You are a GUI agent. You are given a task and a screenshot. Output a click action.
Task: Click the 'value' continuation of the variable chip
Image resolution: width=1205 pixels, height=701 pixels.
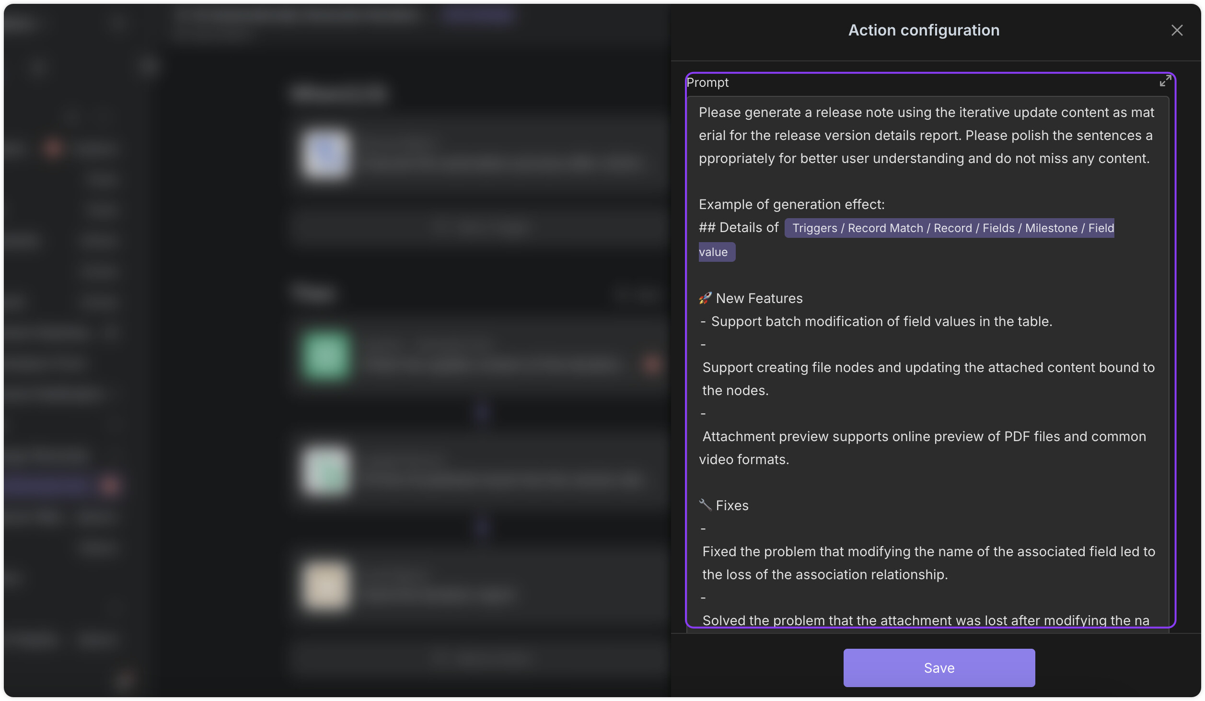716,252
